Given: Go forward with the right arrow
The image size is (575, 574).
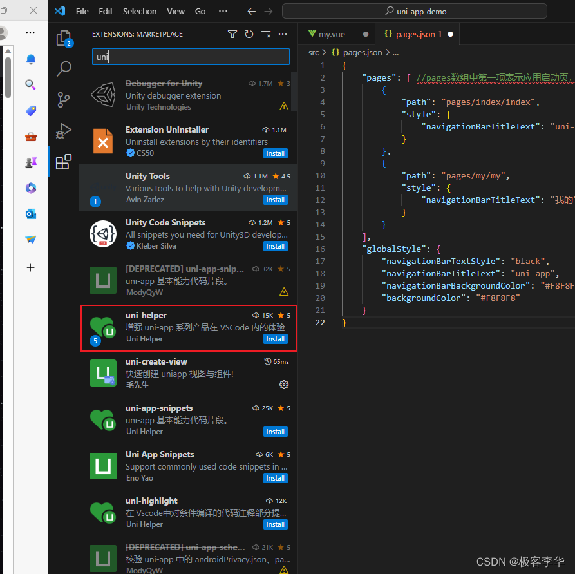Looking at the screenshot, I should [x=269, y=12].
